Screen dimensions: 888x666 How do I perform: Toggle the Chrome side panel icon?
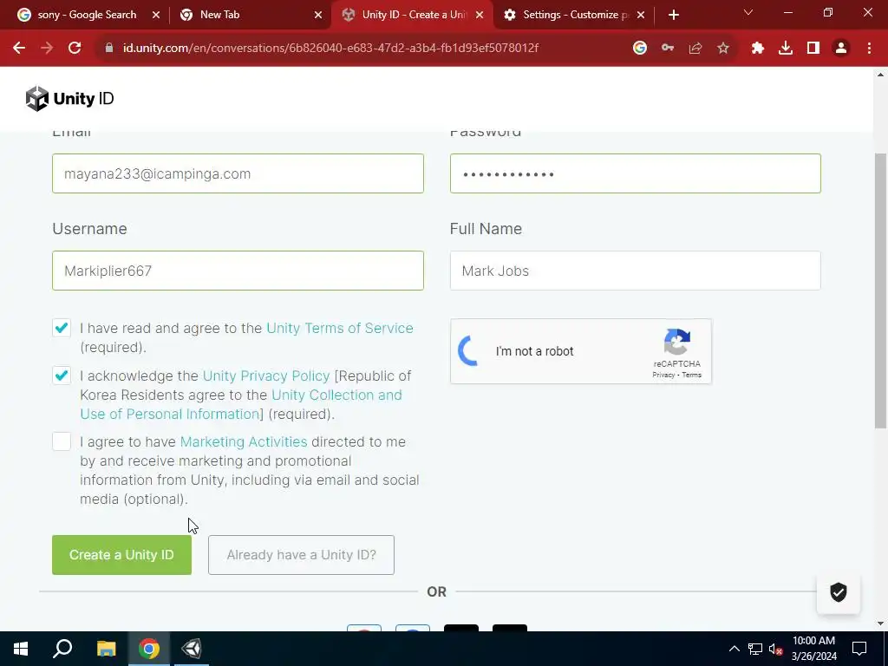(813, 49)
